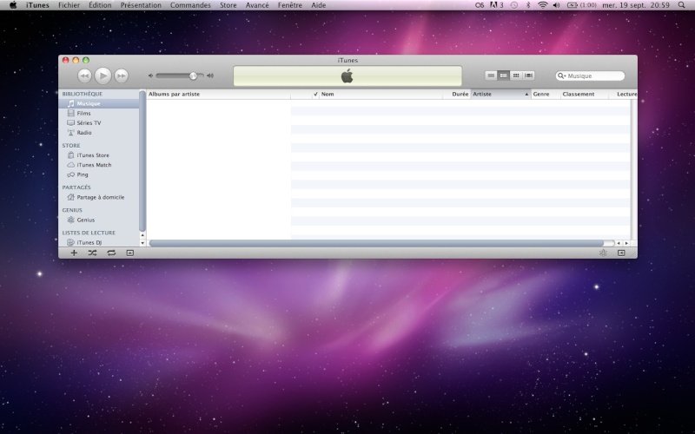This screenshot has width=695, height=434.
Task: Open the search field magnifier dropdown
Action: (x=562, y=76)
